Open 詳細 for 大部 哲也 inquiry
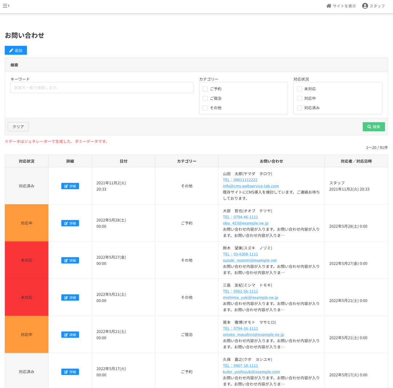 [70, 223]
